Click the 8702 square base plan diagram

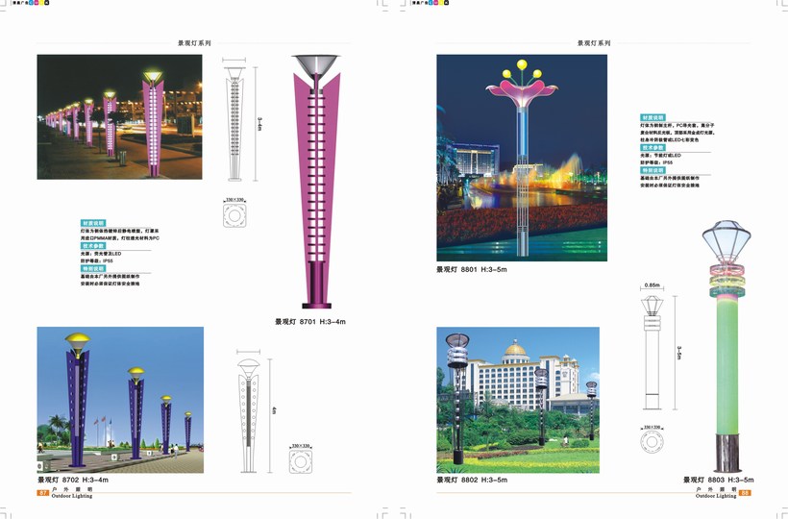[305, 461]
